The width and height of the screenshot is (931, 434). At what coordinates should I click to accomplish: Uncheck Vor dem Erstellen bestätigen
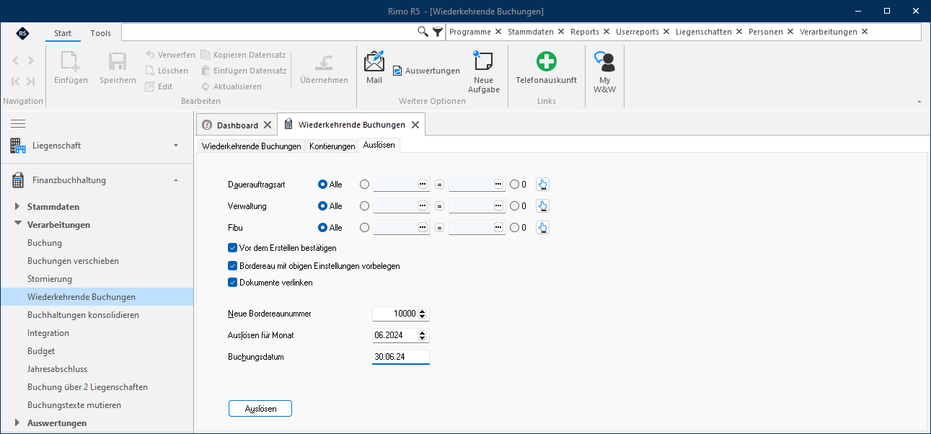(233, 248)
